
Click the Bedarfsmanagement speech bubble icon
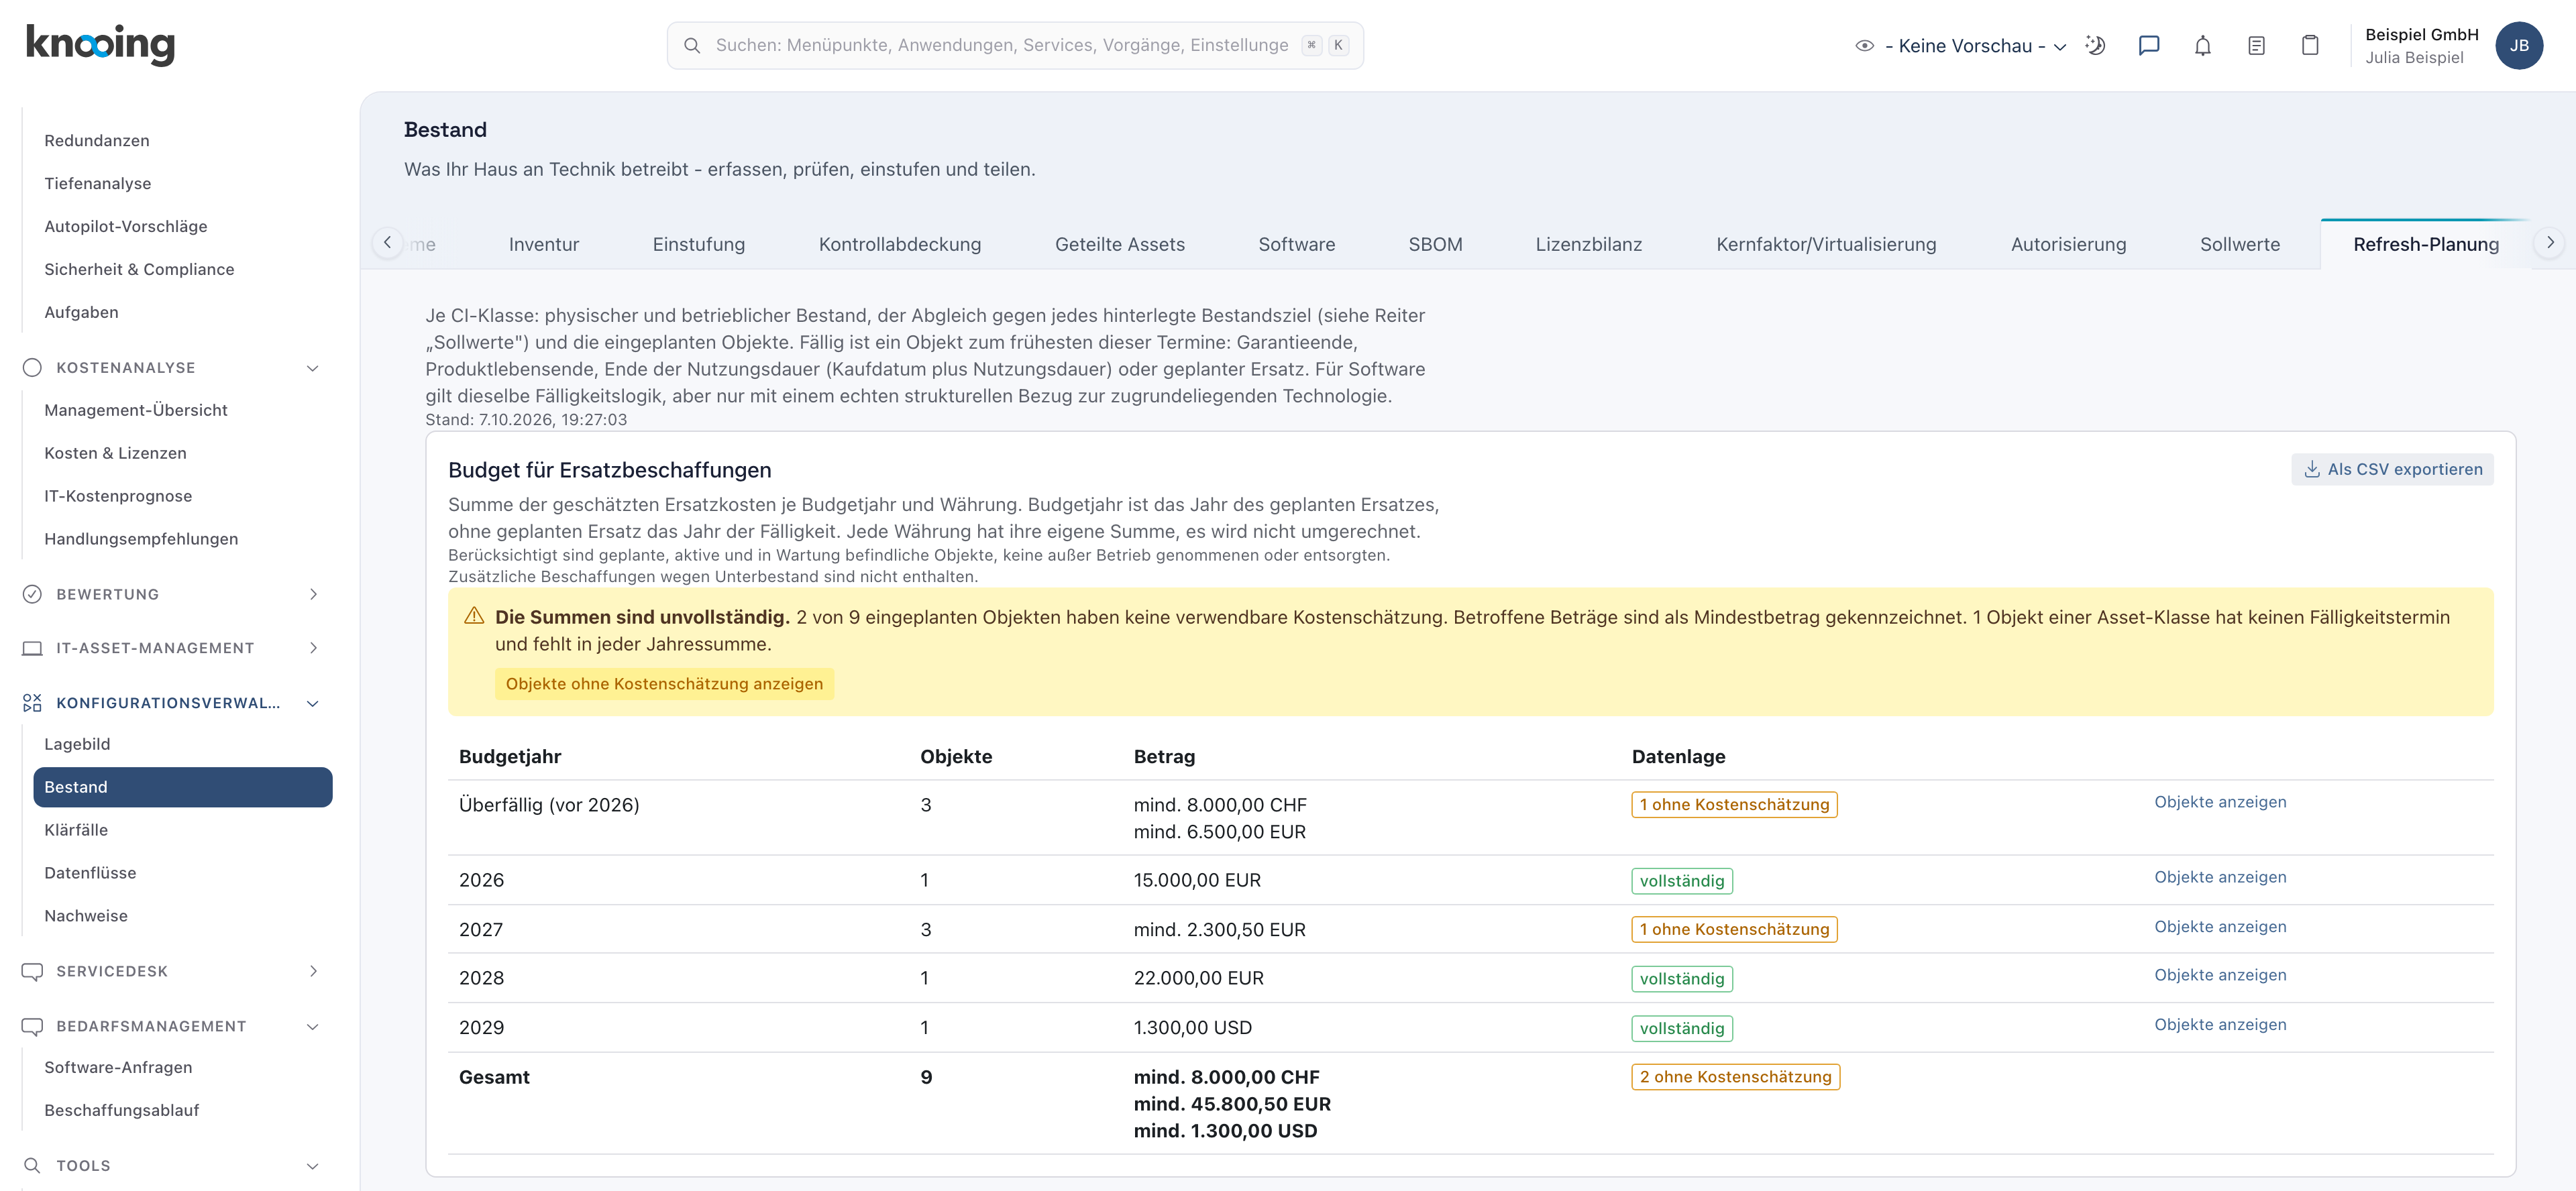(x=32, y=1027)
